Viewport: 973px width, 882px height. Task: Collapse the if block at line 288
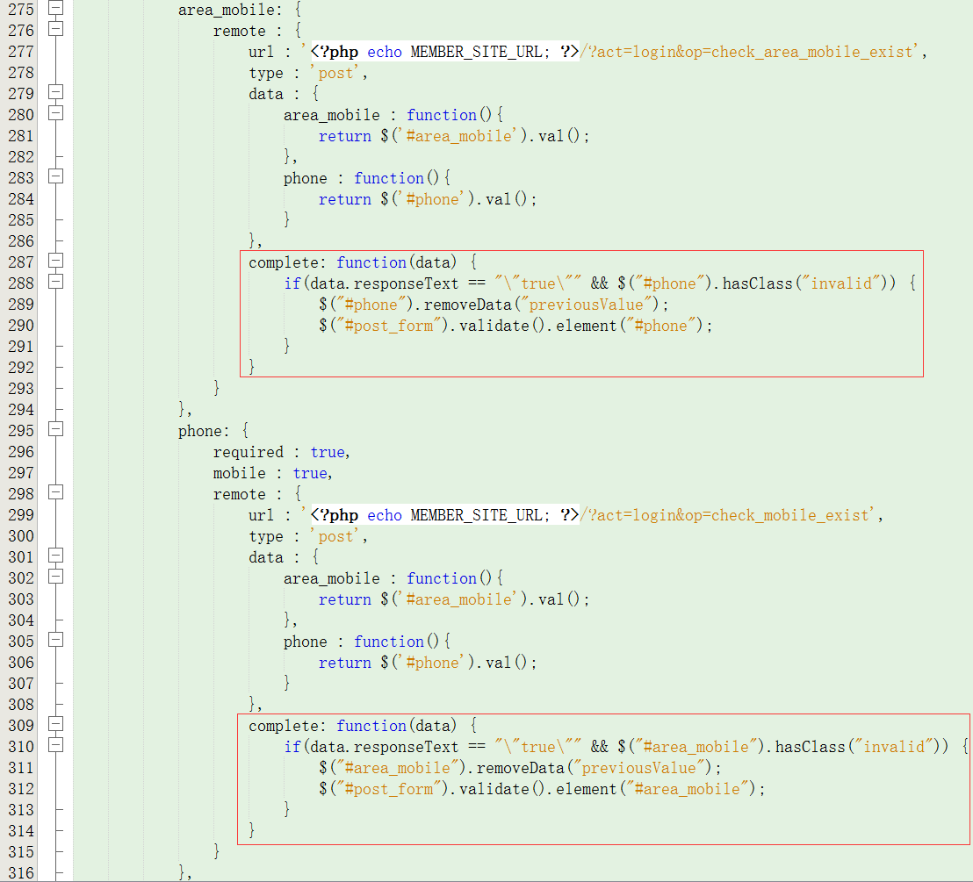(x=56, y=283)
